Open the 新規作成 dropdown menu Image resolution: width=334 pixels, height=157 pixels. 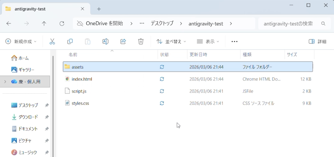click(21, 41)
